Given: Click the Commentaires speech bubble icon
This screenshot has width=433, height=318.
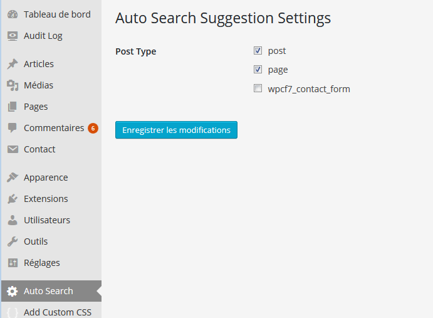Looking at the screenshot, I should click(13, 128).
